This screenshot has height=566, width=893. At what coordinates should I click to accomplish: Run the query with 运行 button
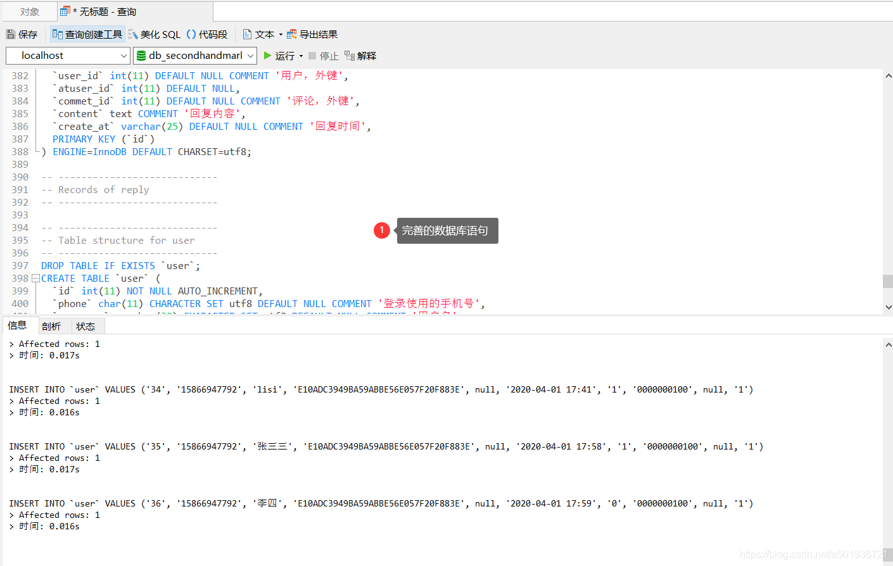click(x=279, y=56)
